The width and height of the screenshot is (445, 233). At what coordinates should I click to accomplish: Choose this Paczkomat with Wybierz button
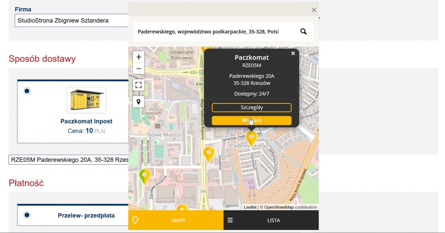tap(251, 120)
